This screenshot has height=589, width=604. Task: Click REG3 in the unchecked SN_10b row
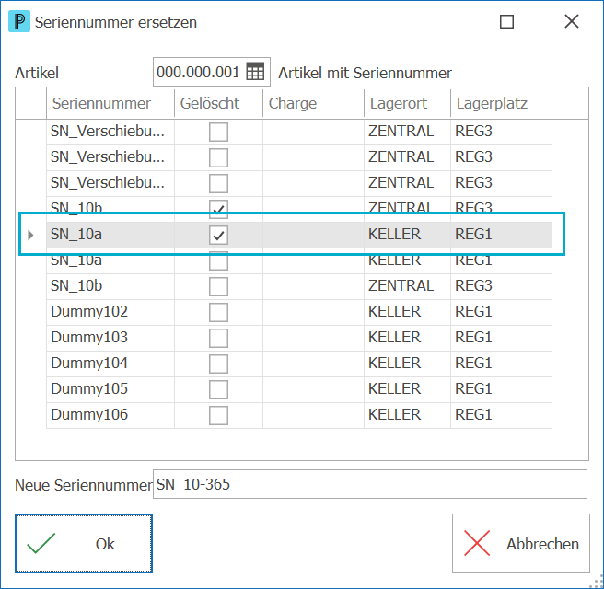coord(501,286)
